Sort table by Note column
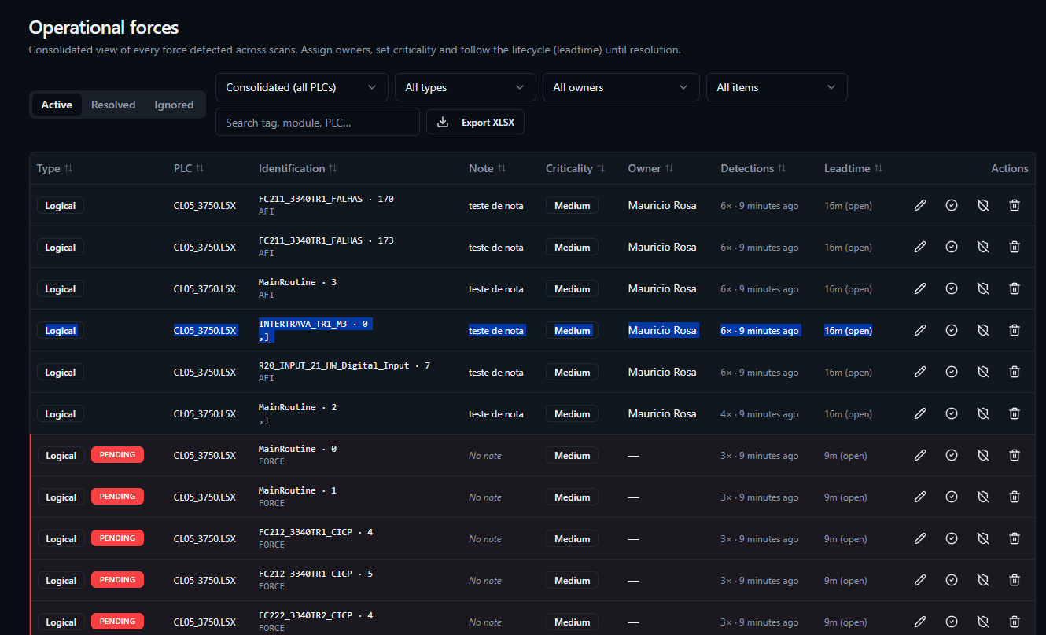This screenshot has height=635, width=1046. point(488,168)
